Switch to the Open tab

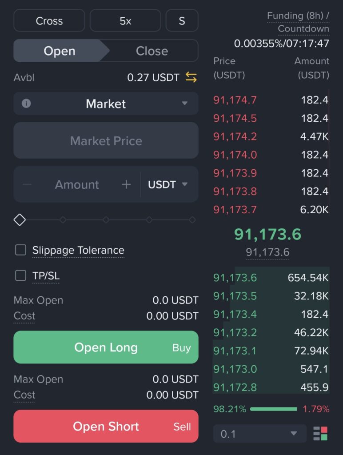coord(59,51)
